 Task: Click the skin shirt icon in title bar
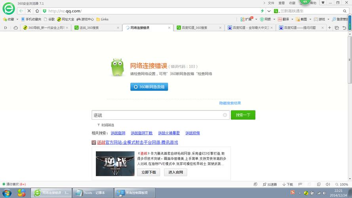point(323,3)
